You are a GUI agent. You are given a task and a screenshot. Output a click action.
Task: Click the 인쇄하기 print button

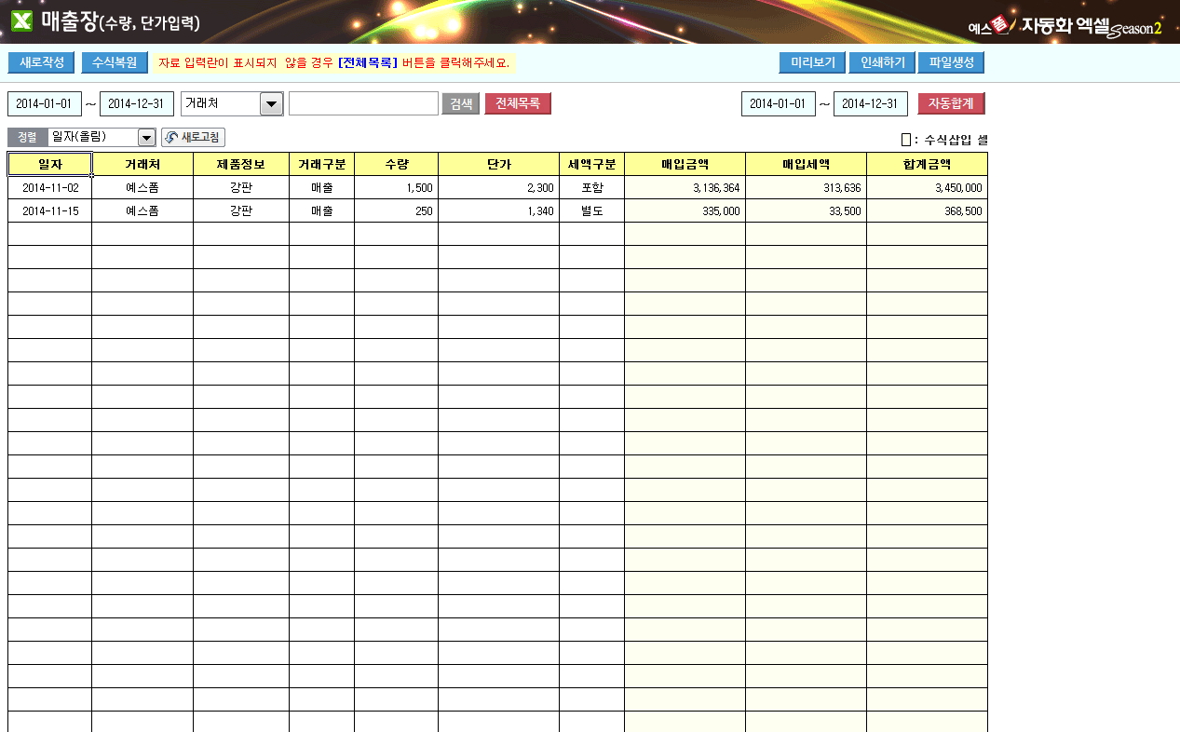[882, 63]
